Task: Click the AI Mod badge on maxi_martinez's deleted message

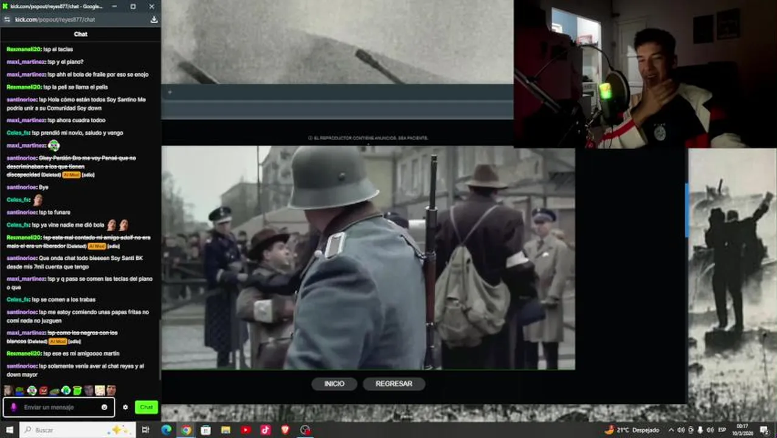Action: pyautogui.click(x=57, y=341)
